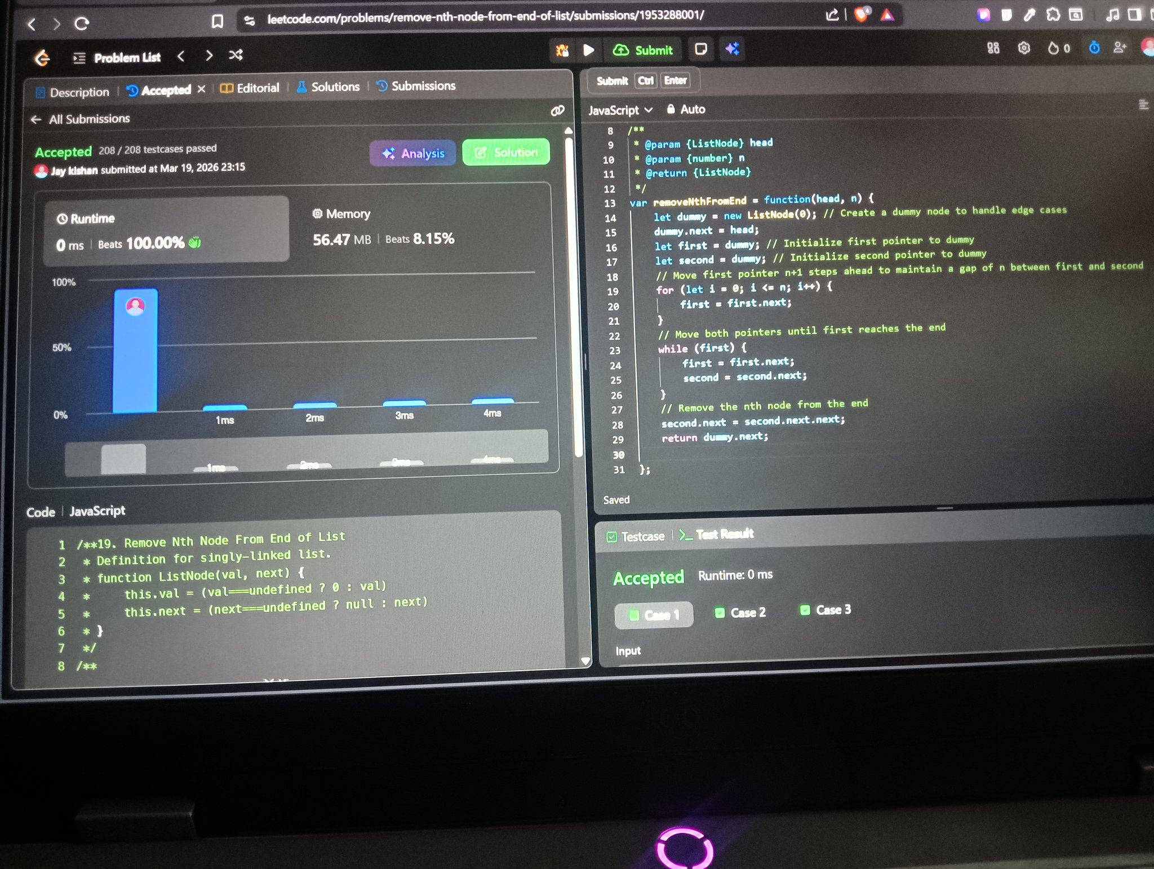Click the browser reload icon
The height and width of the screenshot is (869, 1154).
click(82, 24)
